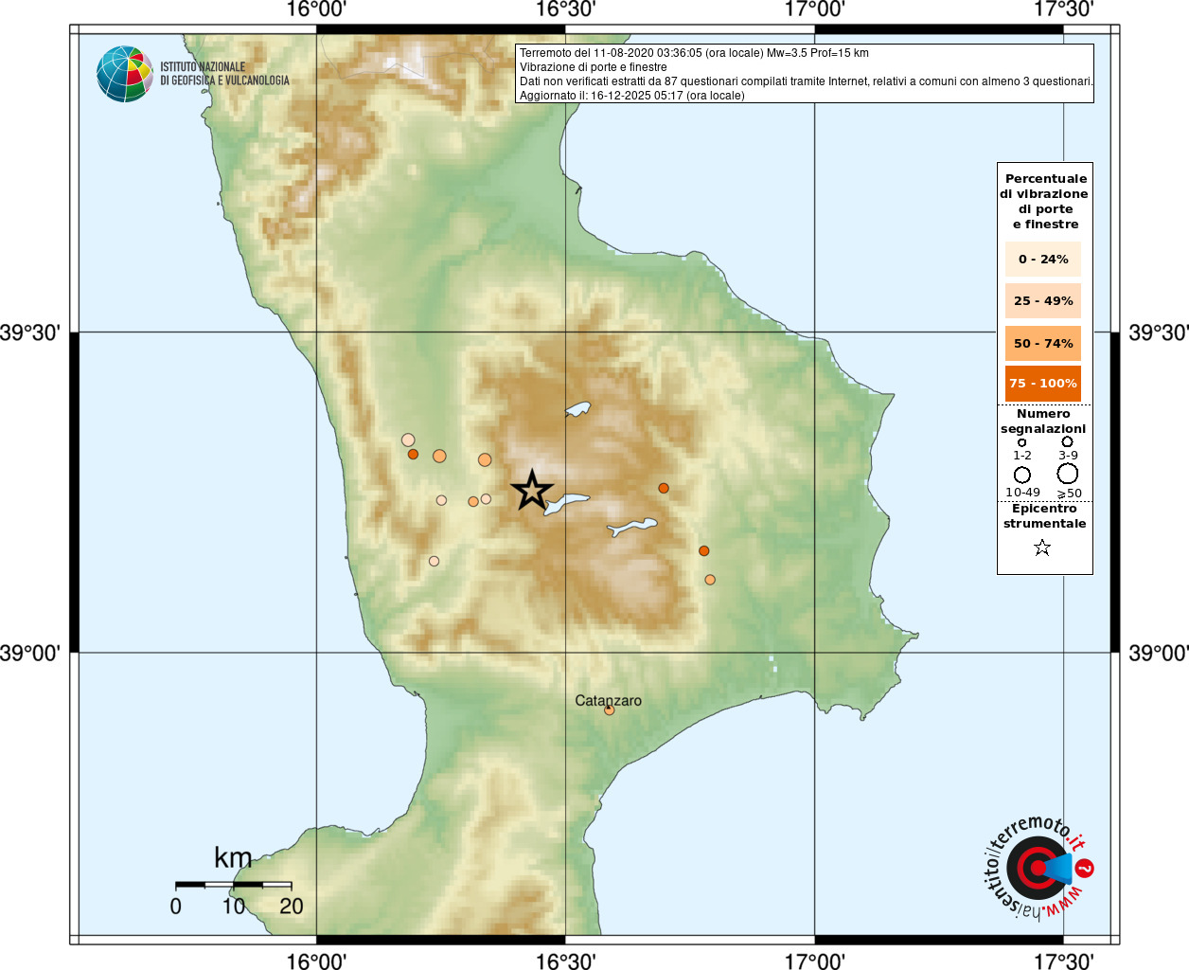
Task: Click the southernmost pale marker west of epicenter
Action: [435, 562]
